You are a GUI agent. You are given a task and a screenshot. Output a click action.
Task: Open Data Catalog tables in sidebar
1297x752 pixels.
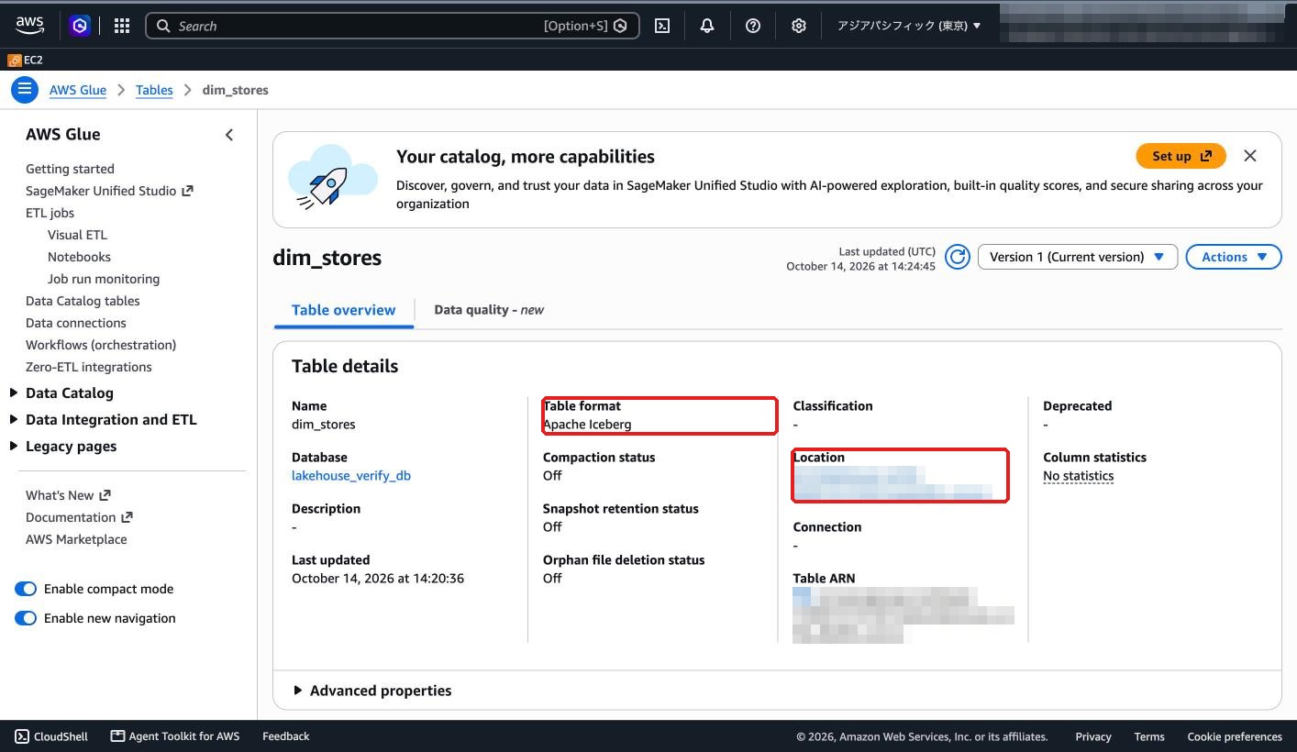[x=83, y=301]
